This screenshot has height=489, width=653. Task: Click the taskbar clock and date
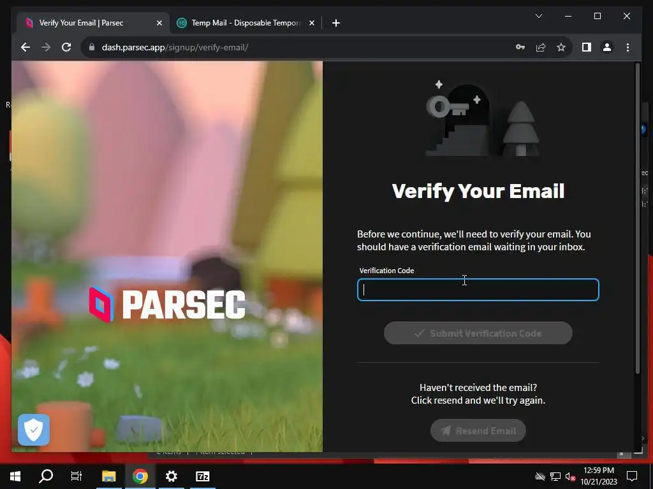599,476
